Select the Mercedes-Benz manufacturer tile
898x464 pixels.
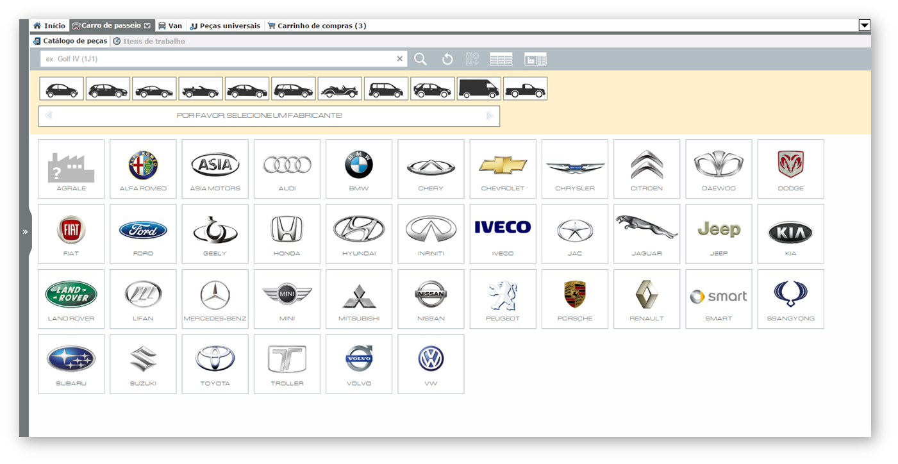tap(215, 299)
